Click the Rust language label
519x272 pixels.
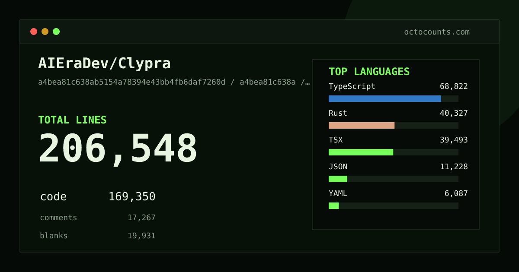click(338, 113)
